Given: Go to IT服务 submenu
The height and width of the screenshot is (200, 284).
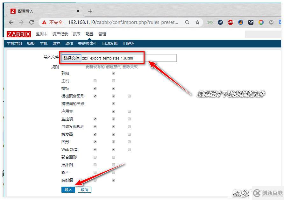Looking at the screenshot, I should pyautogui.click(x=128, y=44).
